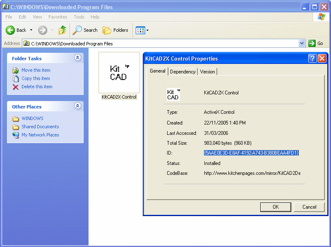Click the address bar folder icon

coord(26,43)
